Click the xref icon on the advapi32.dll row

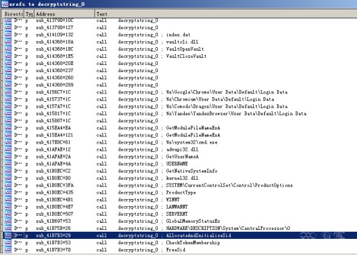pos(8,149)
